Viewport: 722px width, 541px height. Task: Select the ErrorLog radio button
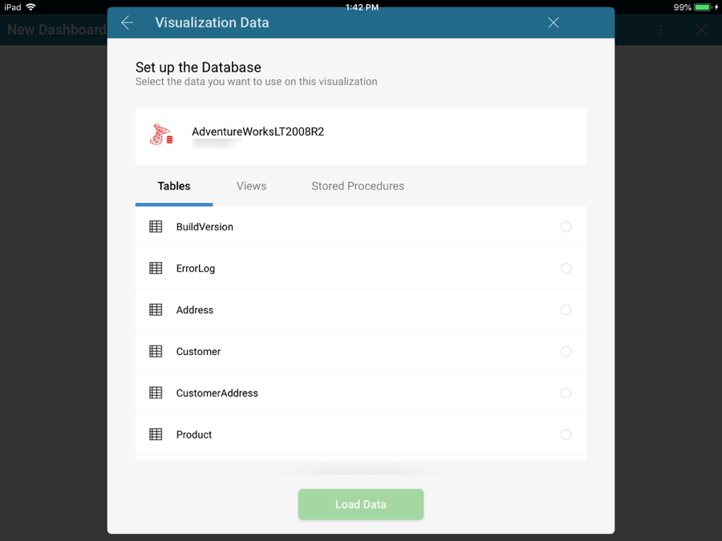pos(566,268)
